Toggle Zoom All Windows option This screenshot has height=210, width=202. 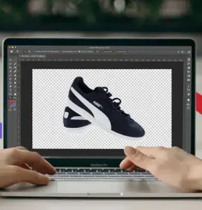[x=69, y=51]
